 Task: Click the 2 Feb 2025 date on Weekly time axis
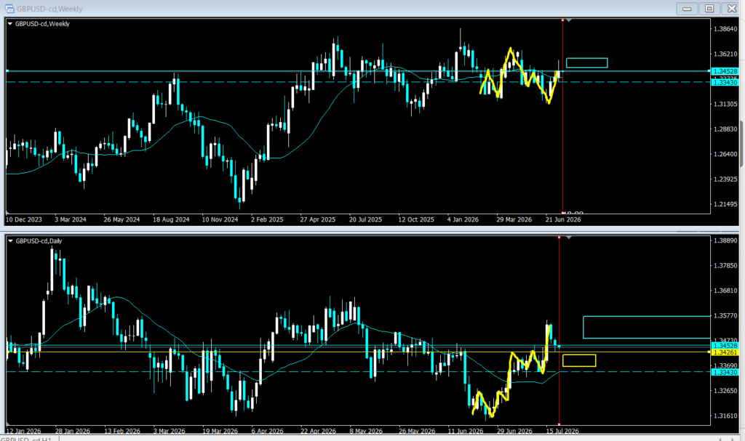pyautogui.click(x=267, y=219)
